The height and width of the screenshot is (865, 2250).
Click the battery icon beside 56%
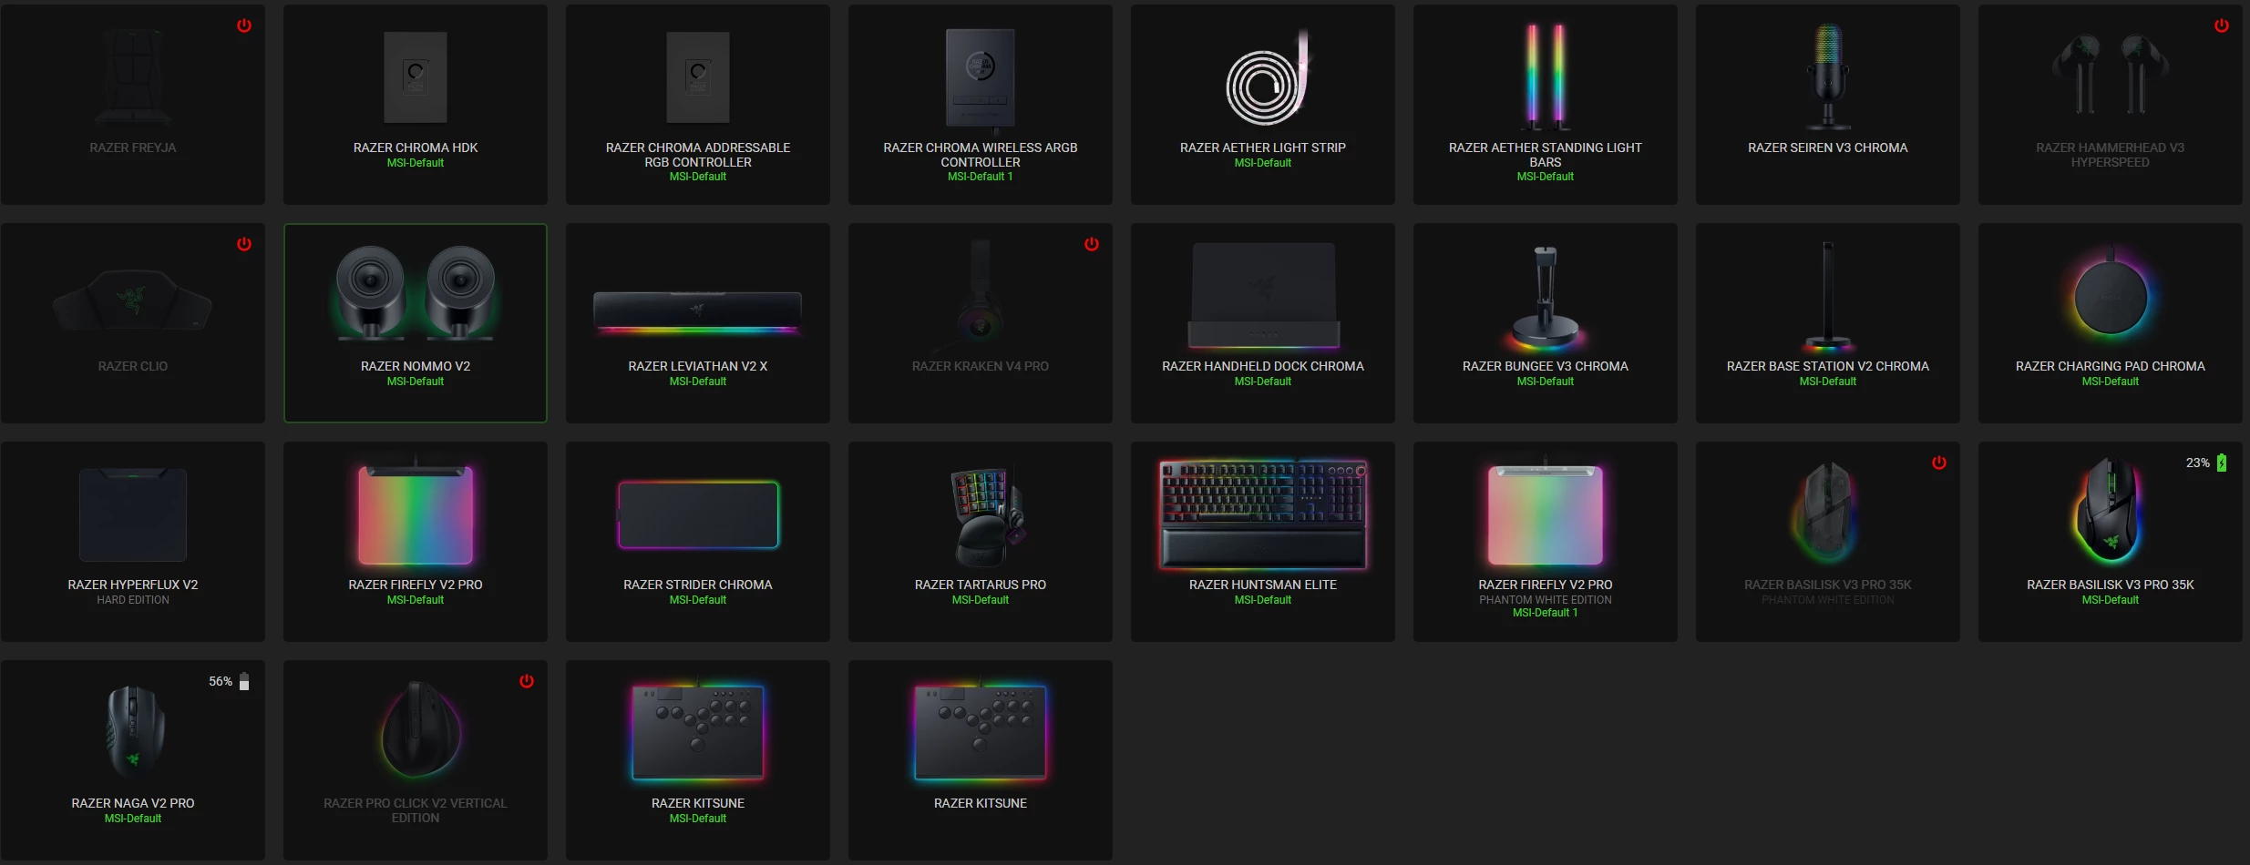pyautogui.click(x=244, y=681)
